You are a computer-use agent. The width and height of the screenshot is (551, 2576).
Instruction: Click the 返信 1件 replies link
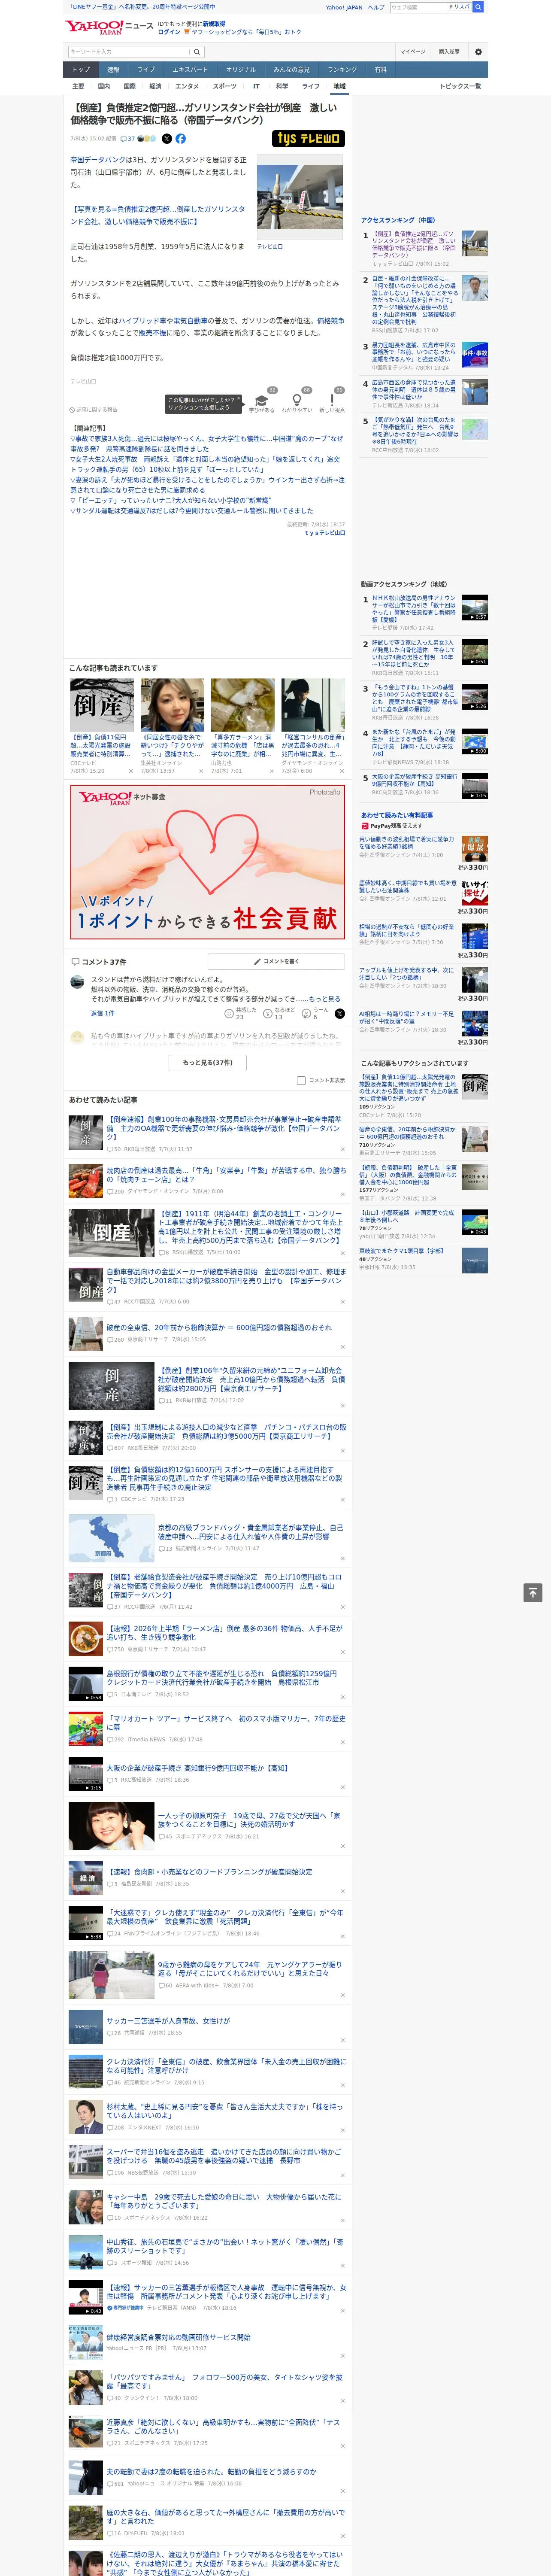(x=103, y=1014)
